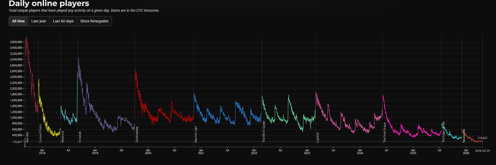Image resolution: width=496 pixels, height=165 pixels.
Task: Click the Jan 2019 x-axis label
Action: click(95, 151)
